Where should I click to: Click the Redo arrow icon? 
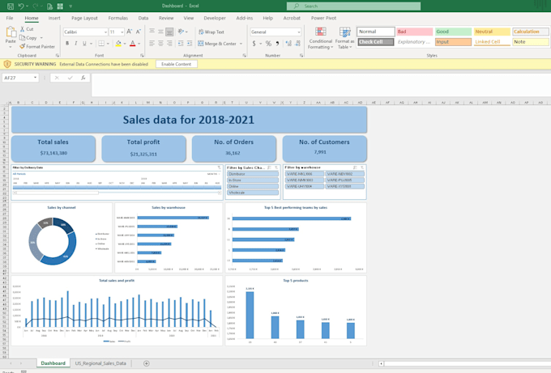pos(35,6)
